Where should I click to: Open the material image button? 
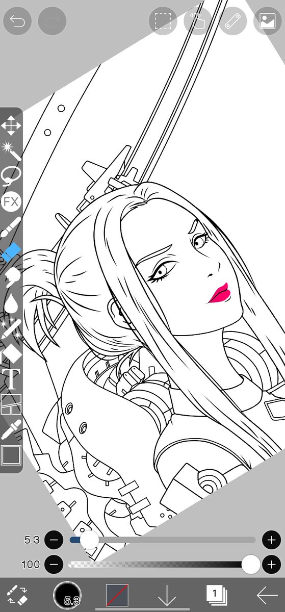click(268, 21)
